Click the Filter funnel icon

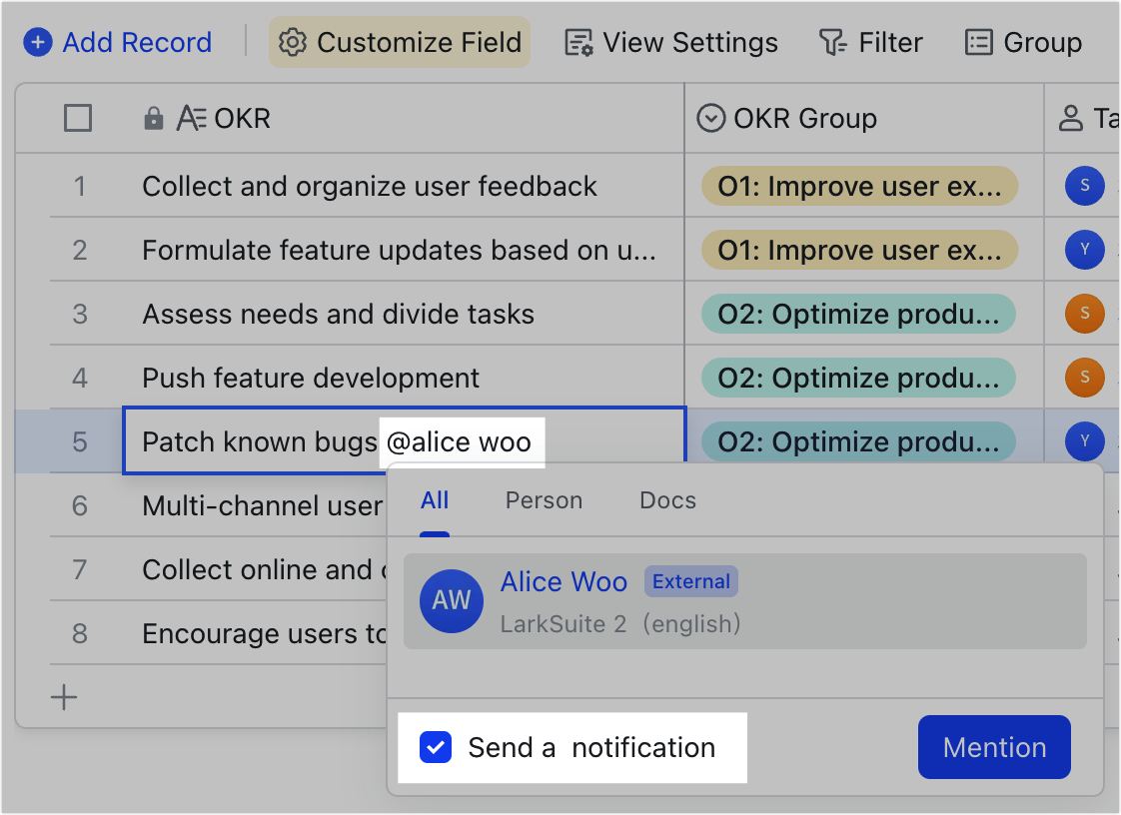pyautogui.click(x=832, y=42)
